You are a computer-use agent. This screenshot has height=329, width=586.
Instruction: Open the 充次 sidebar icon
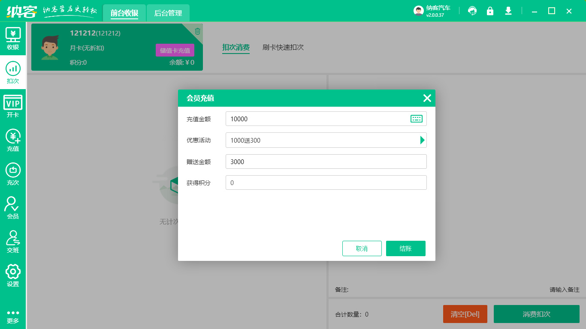point(13,174)
